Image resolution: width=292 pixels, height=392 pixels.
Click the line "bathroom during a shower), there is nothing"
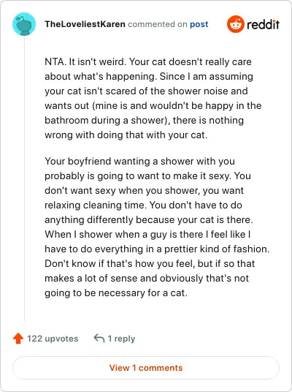tap(145, 120)
